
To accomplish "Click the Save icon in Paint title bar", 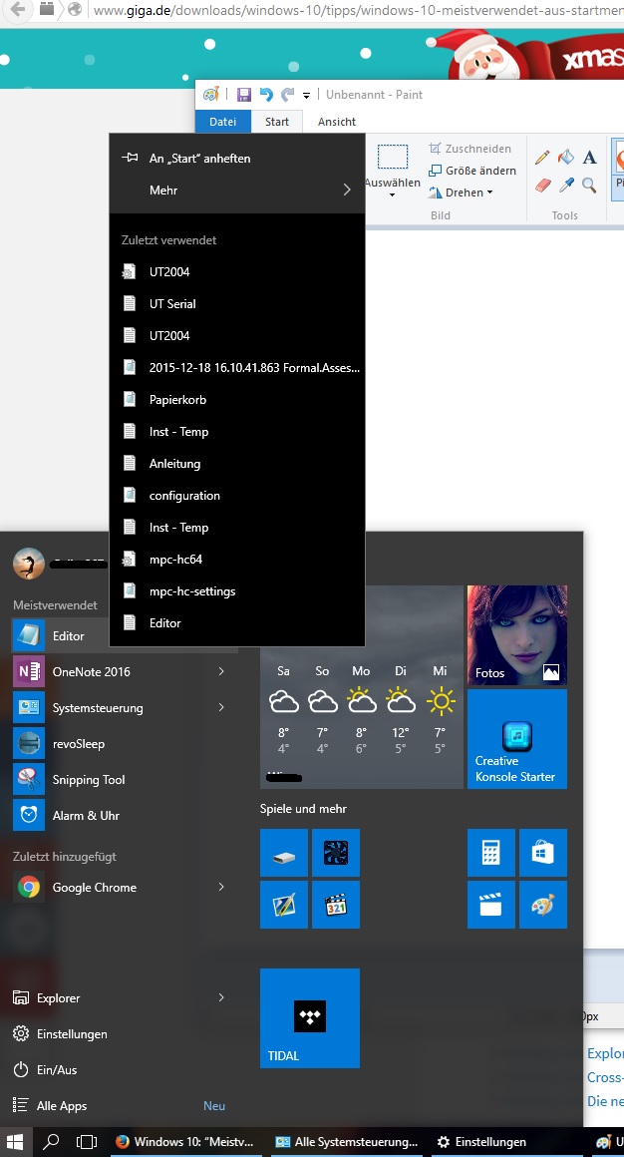I will 244,95.
